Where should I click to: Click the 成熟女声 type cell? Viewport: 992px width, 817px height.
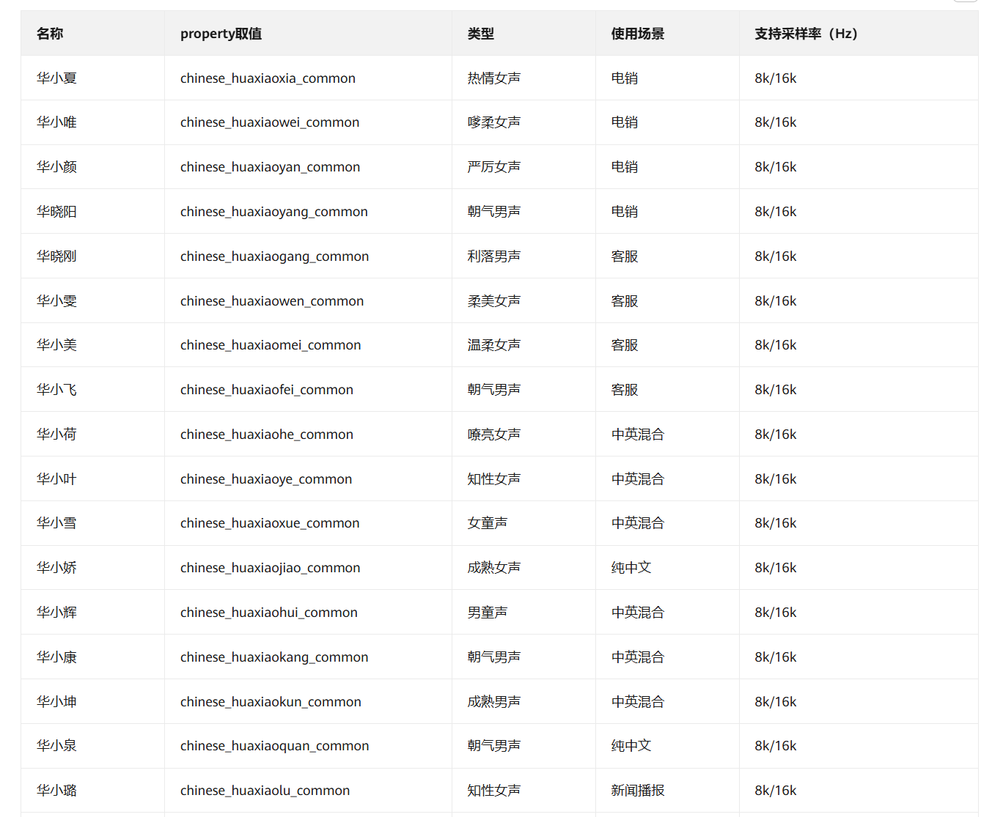pos(494,568)
